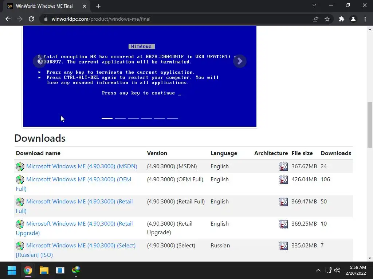Select the first carousel slide indicator
Screen dimensions: 373x279
(x=107, y=118)
